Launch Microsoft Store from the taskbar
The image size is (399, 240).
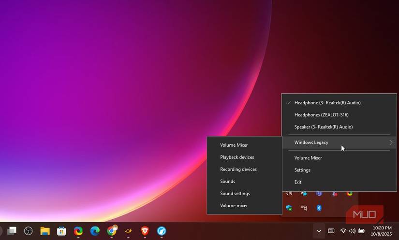61,231
